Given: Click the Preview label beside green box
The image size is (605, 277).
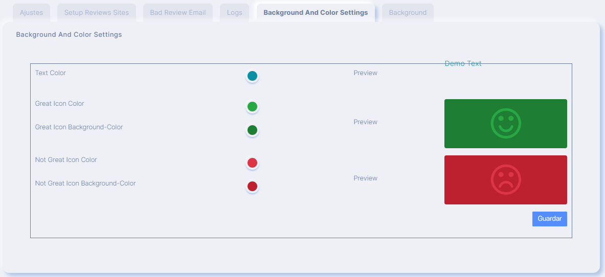Looking at the screenshot, I should tap(365, 122).
